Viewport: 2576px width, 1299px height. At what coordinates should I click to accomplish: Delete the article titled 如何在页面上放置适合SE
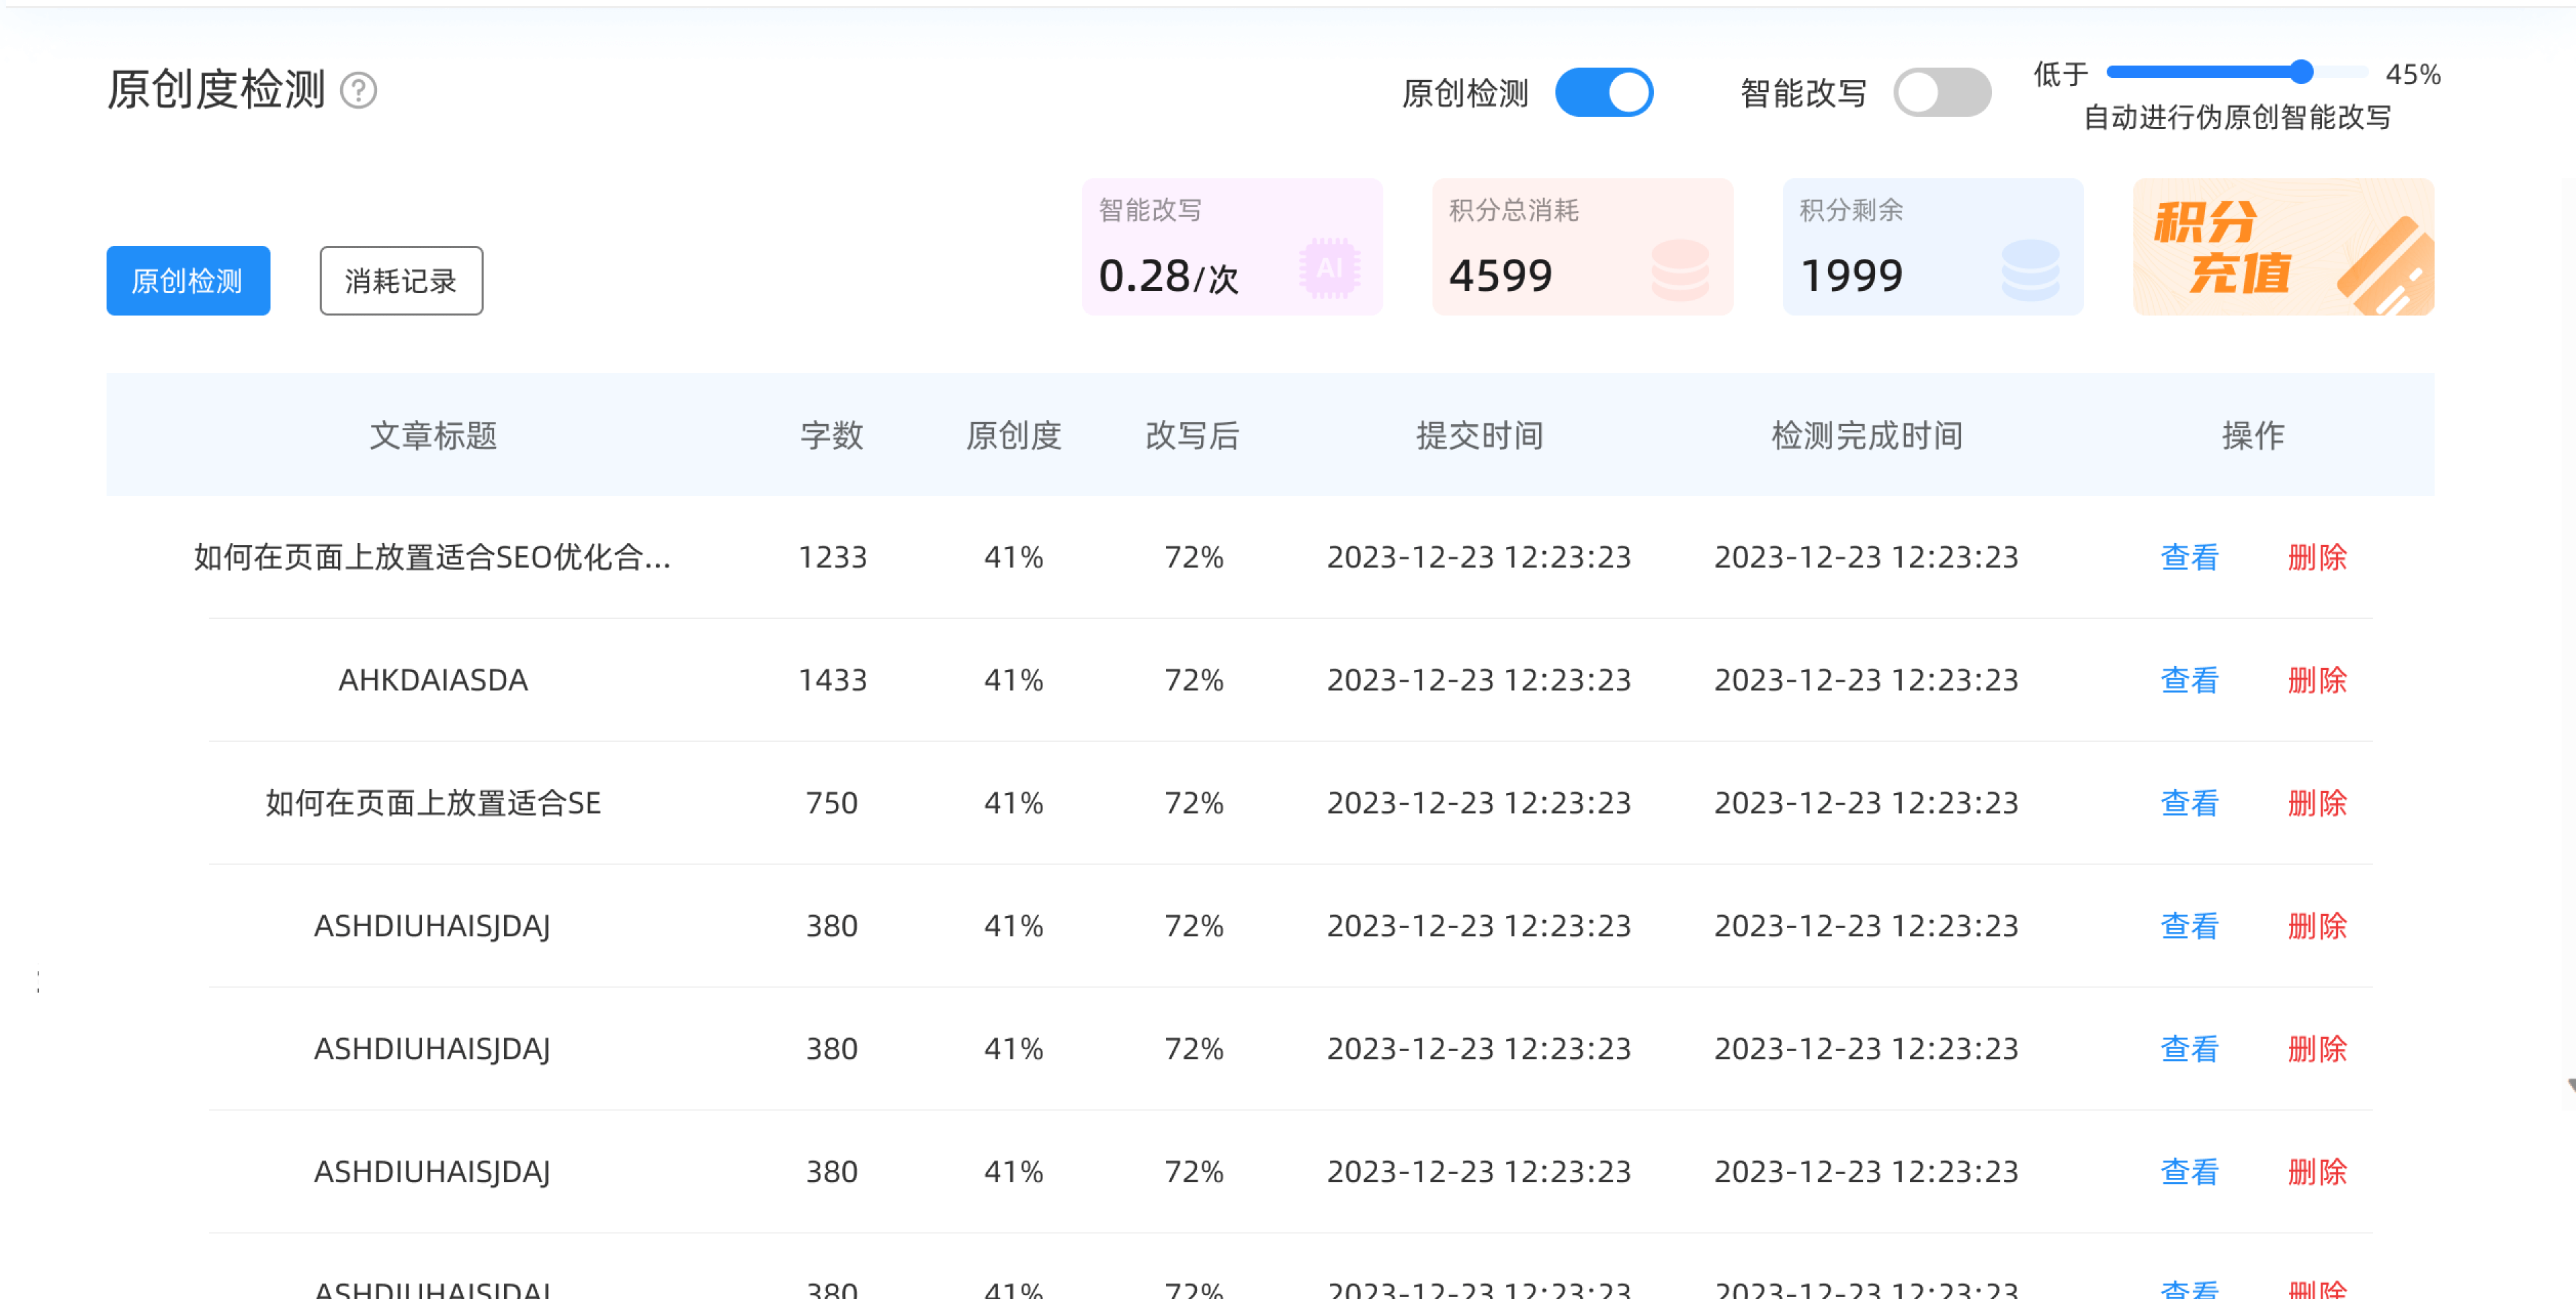[2318, 803]
